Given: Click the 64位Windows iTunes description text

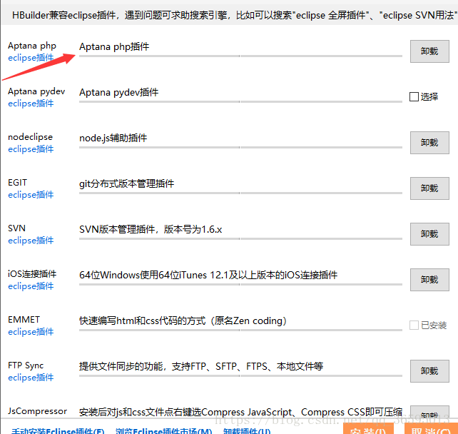Looking at the screenshot, I should (208, 275).
